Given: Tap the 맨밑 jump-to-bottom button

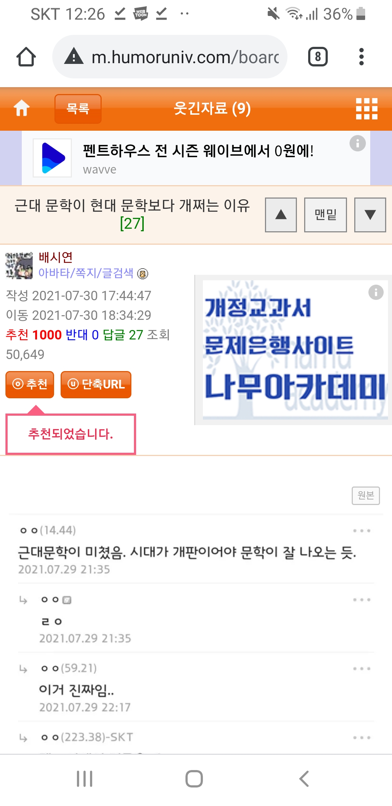Looking at the screenshot, I should [325, 215].
